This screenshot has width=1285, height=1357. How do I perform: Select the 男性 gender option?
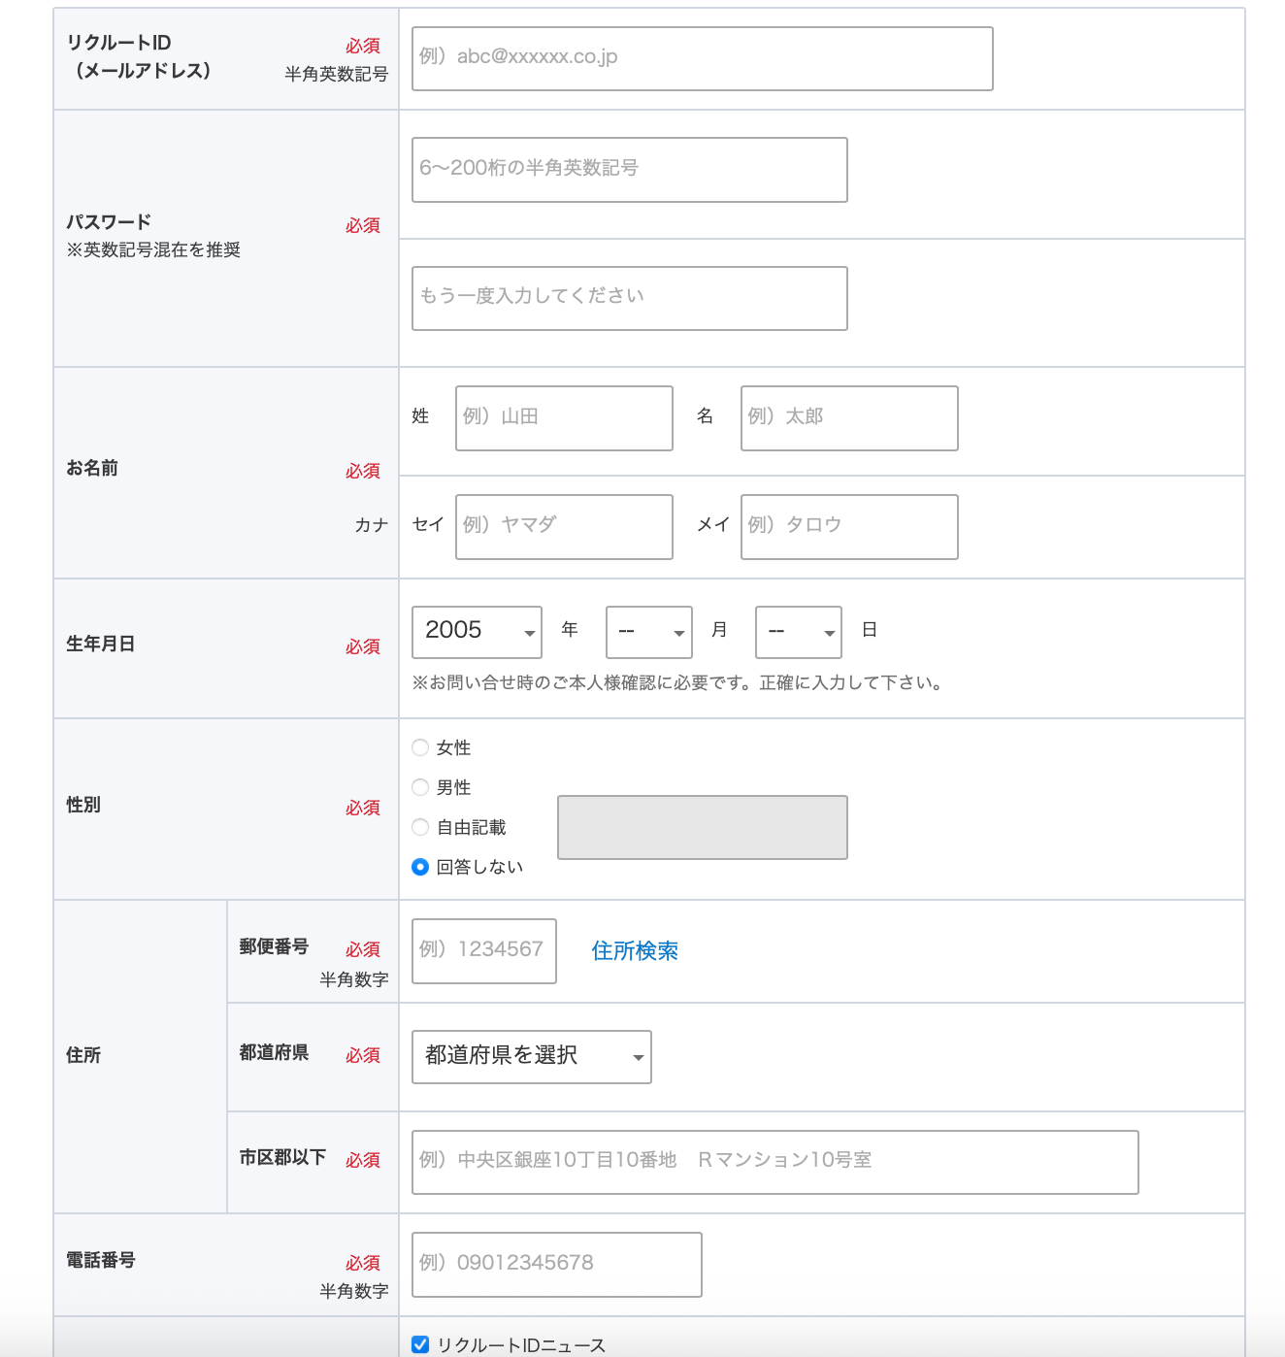click(x=420, y=787)
